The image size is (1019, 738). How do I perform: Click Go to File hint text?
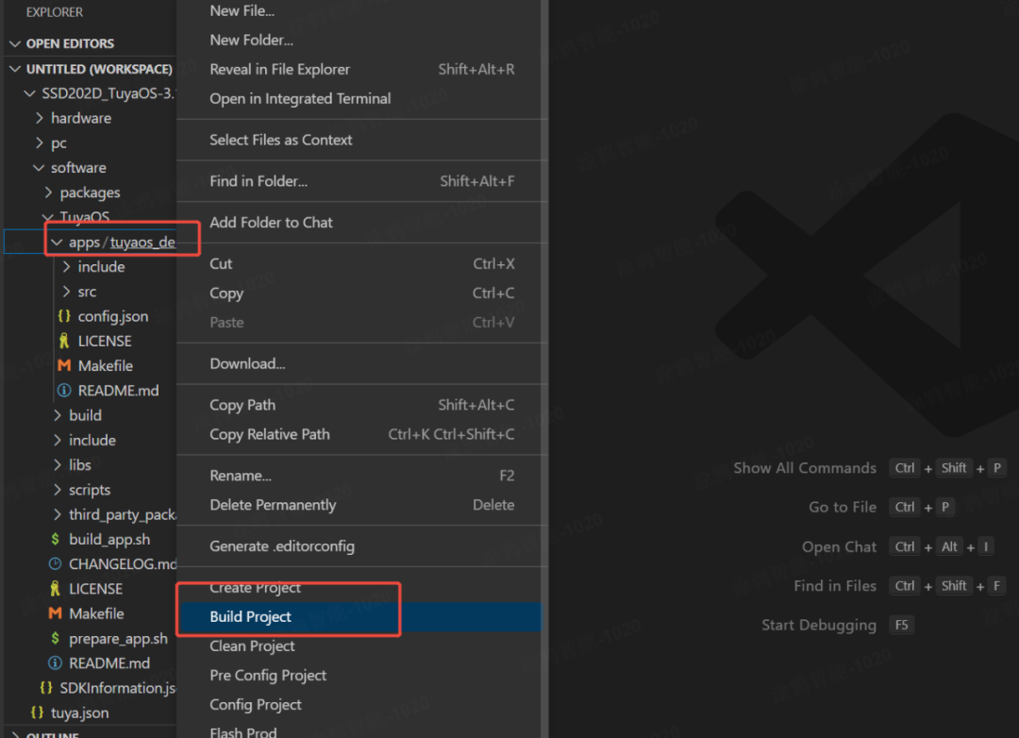click(x=843, y=507)
